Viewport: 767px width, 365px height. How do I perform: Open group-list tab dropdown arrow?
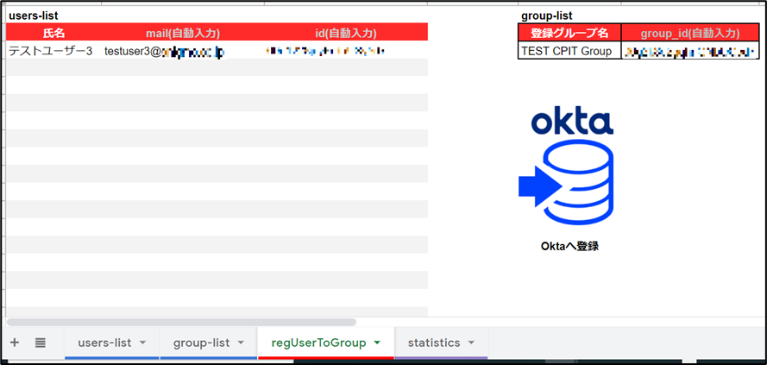coord(241,343)
